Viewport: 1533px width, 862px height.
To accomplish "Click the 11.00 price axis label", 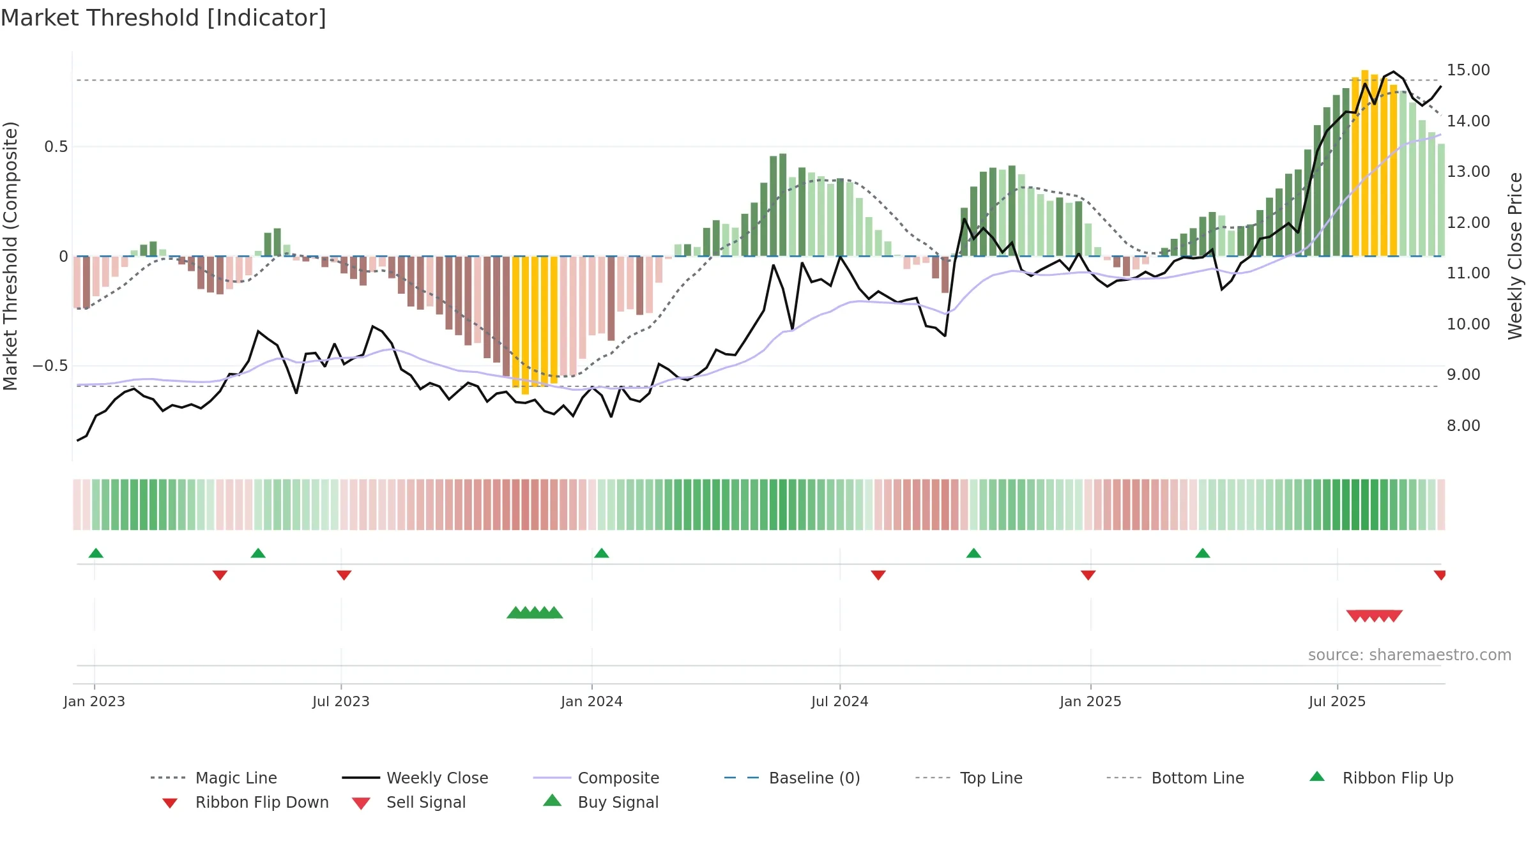I will pos(1468,273).
